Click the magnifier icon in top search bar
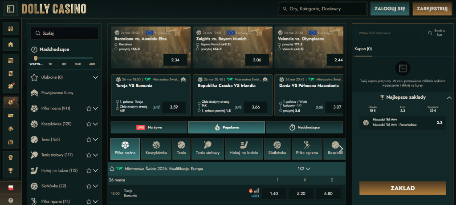Image resolution: width=456 pixels, height=205 pixels. (285, 9)
